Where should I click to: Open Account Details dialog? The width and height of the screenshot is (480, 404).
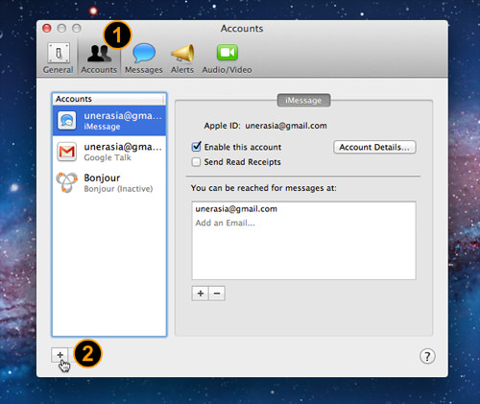click(x=374, y=147)
